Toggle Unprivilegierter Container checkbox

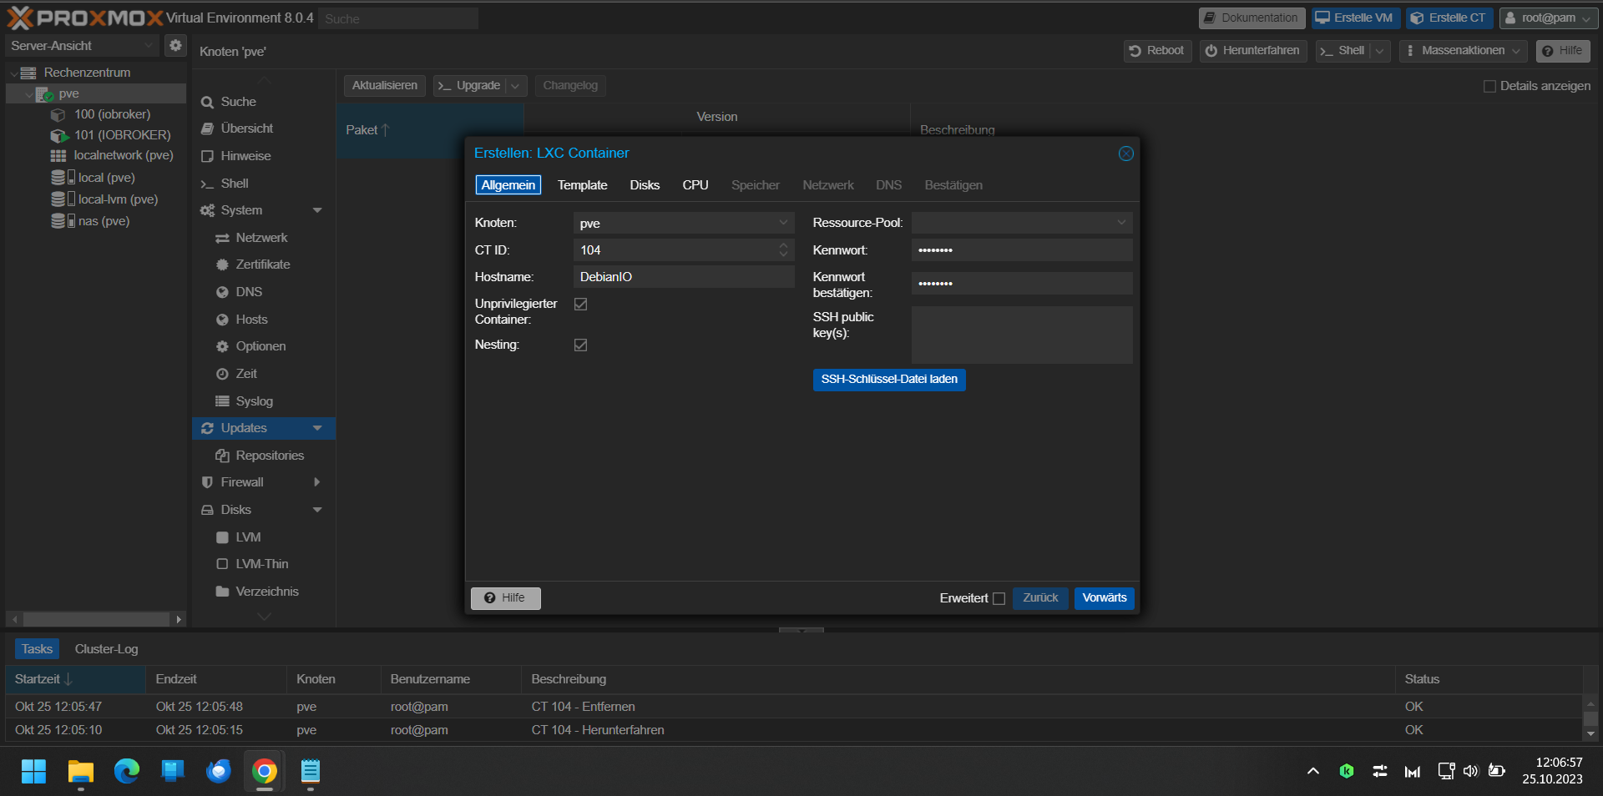(x=581, y=305)
